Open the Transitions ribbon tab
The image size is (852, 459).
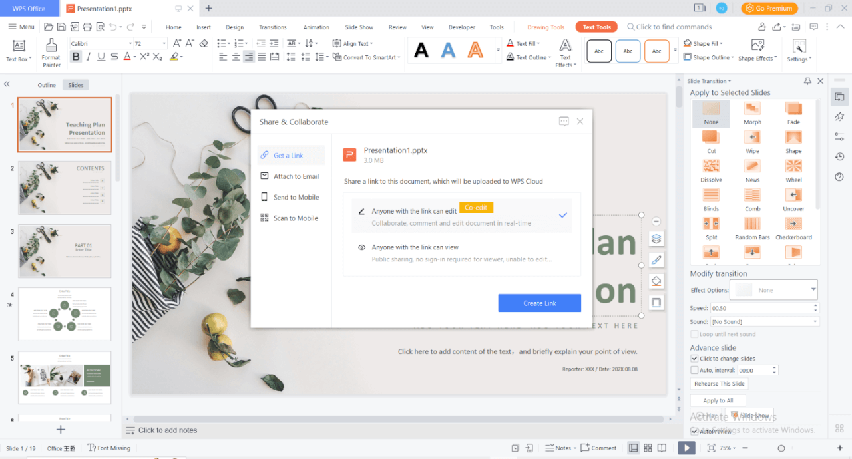click(x=273, y=27)
